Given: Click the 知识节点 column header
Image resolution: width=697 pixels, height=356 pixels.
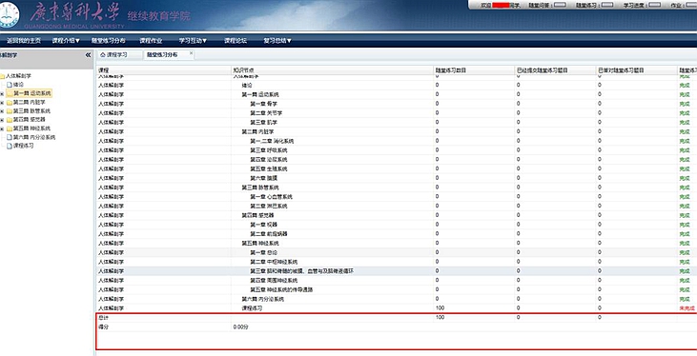Looking at the screenshot, I should [332, 70].
